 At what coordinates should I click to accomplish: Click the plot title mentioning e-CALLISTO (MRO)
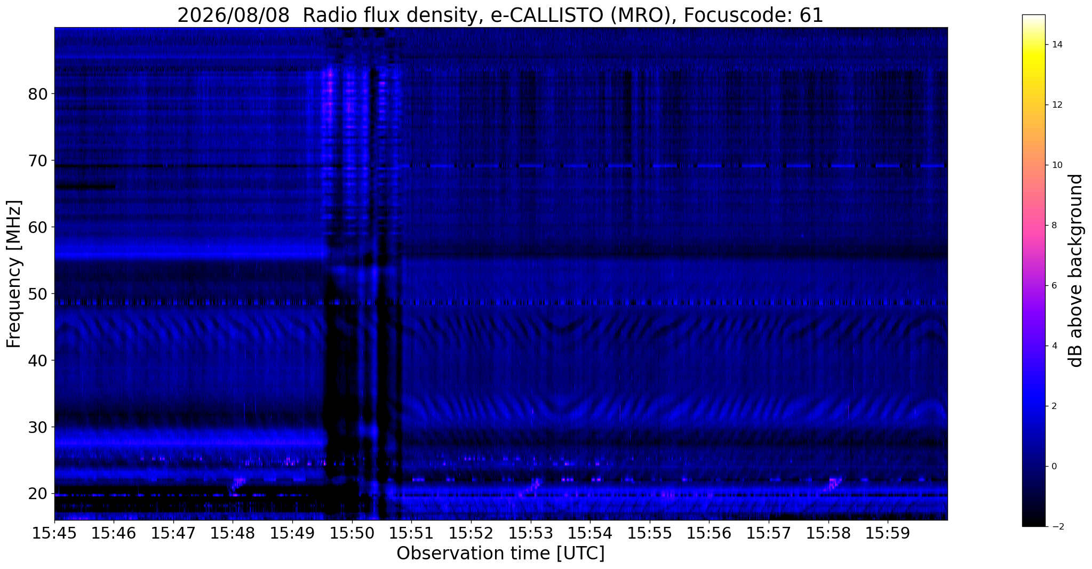pos(500,15)
